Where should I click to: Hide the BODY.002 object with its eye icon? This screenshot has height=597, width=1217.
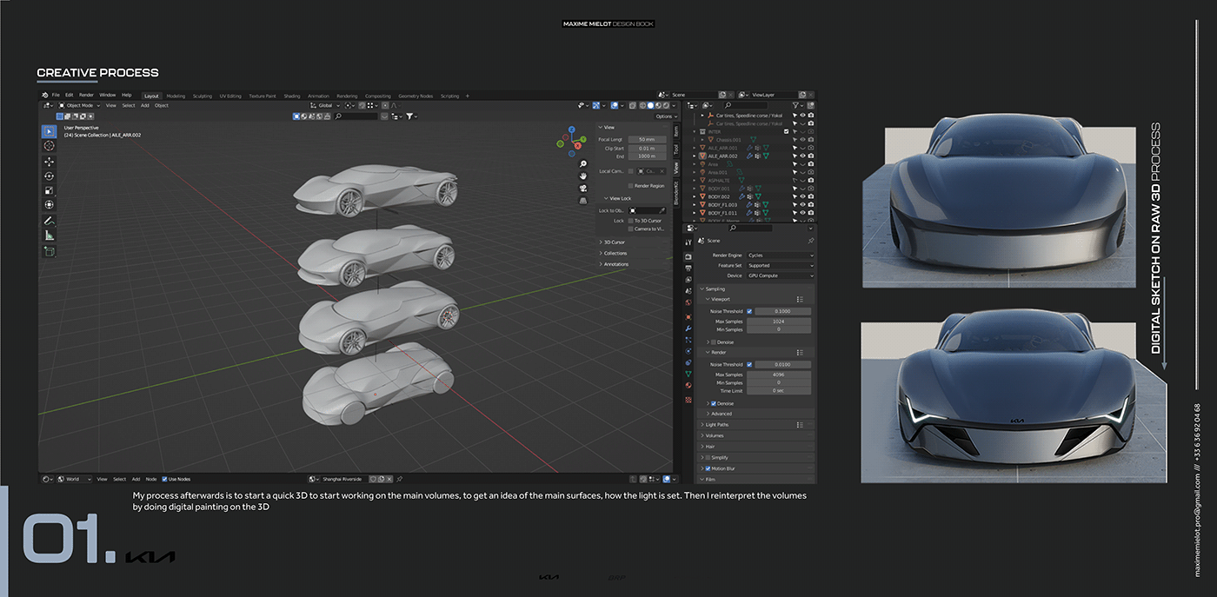coord(803,197)
